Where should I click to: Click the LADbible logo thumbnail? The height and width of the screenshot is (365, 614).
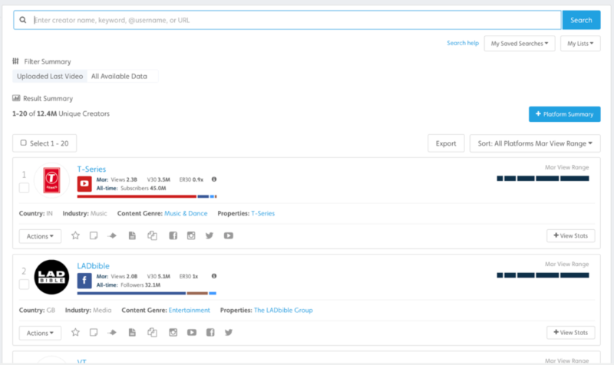click(x=51, y=277)
